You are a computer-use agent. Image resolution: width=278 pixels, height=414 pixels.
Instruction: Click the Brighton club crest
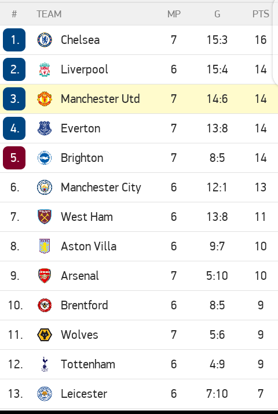pyautogui.click(x=45, y=158)
